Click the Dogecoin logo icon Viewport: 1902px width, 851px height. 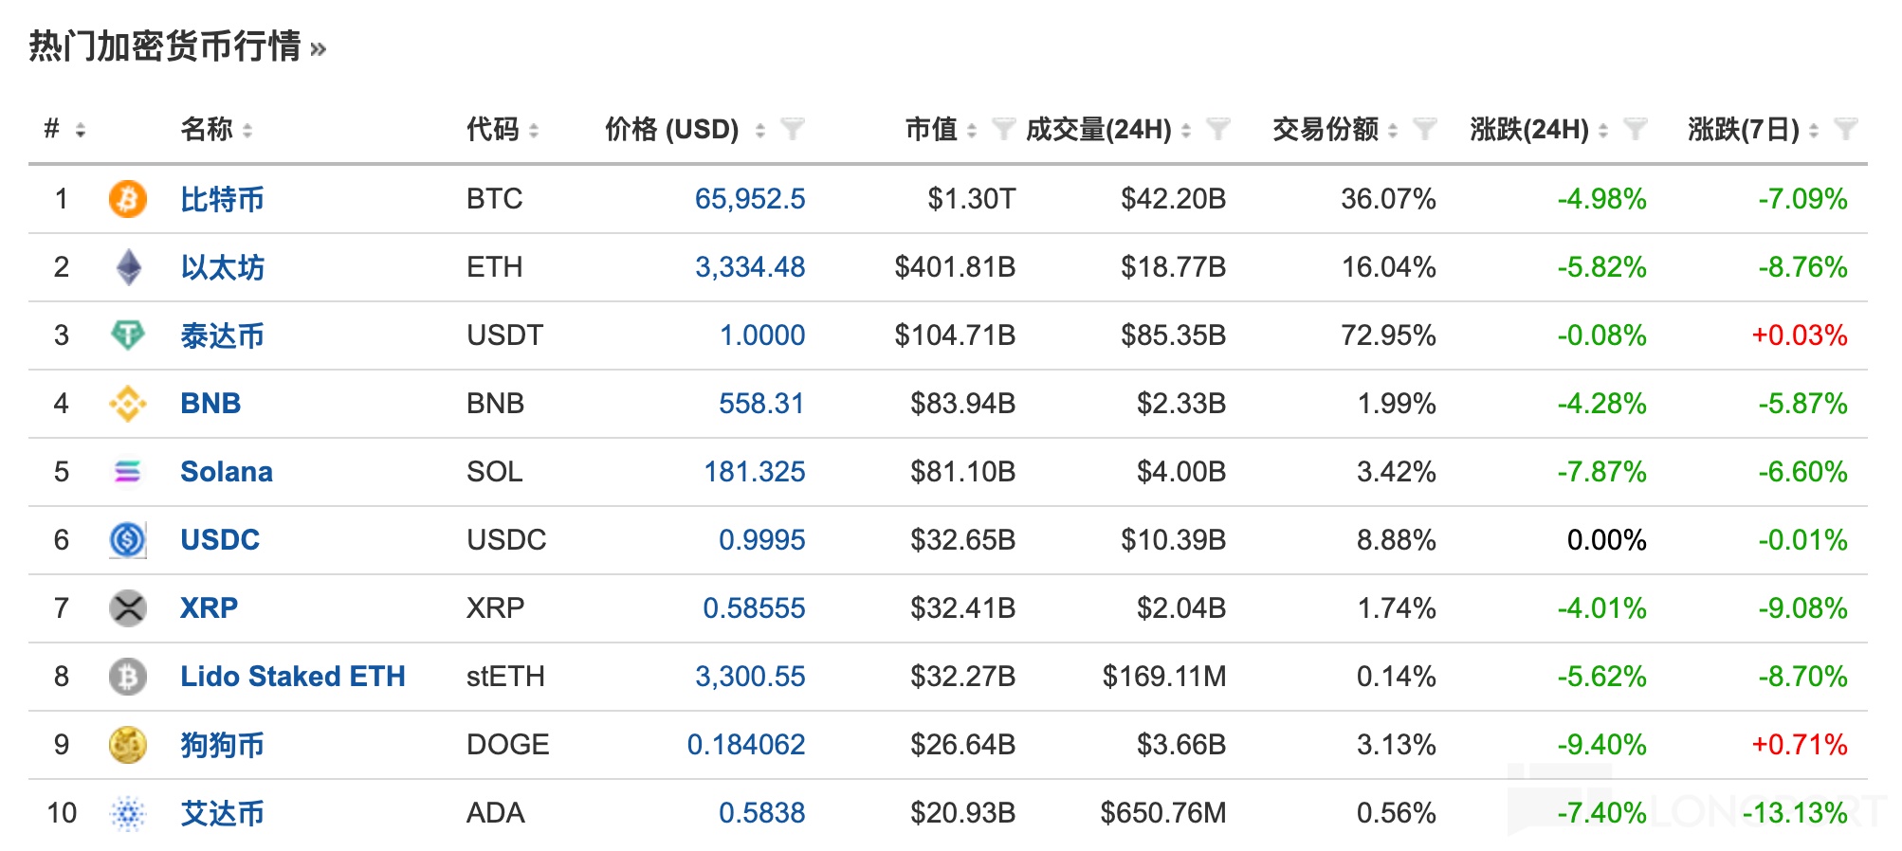pos(127,745)
